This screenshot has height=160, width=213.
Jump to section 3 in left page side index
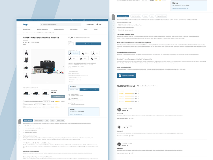pyautogui.click(x=20, y=129)
